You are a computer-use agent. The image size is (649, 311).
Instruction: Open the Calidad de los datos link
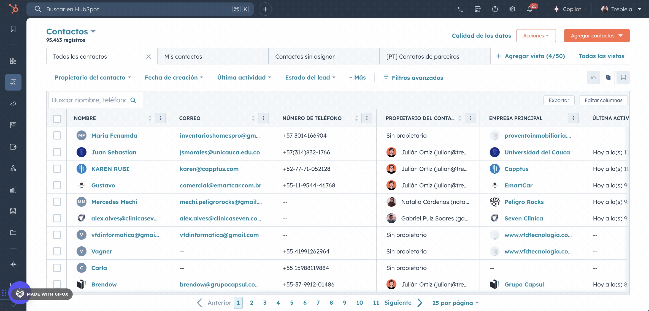pos(481,36)
